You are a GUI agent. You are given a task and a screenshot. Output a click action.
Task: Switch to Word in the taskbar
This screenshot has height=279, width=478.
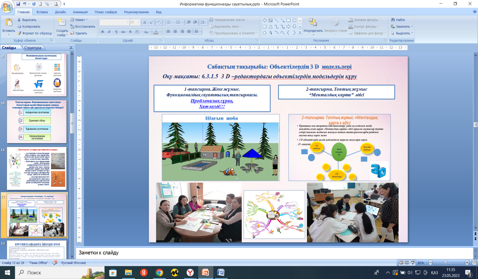(221, 273)
